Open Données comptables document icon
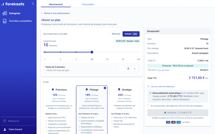The image size is (215, 134). (5, 21)
